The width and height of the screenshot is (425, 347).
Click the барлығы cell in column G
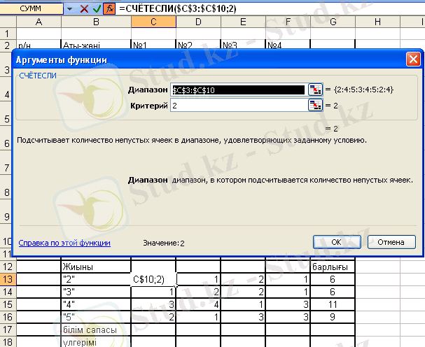click(333, 267)
